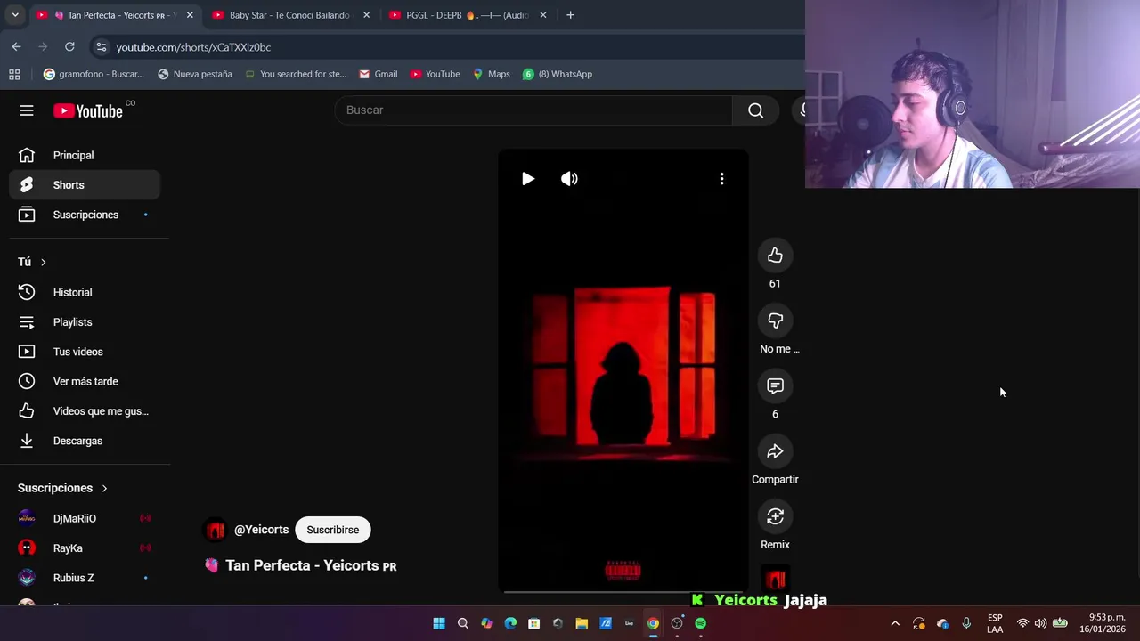Show hidden system tray icons
This screenshot has height=641, width=1140.
(895, 623)
